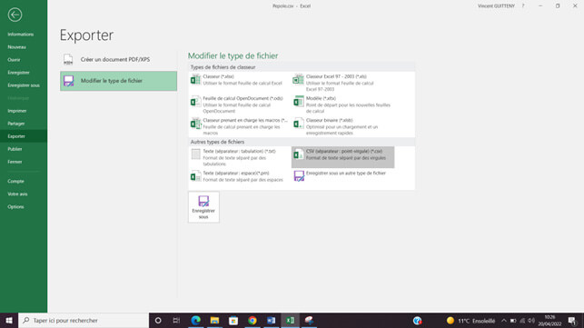The height and width of the screenshot is (328, 584).
Task: Open the volume control in tray
Action: pos(531,321)
